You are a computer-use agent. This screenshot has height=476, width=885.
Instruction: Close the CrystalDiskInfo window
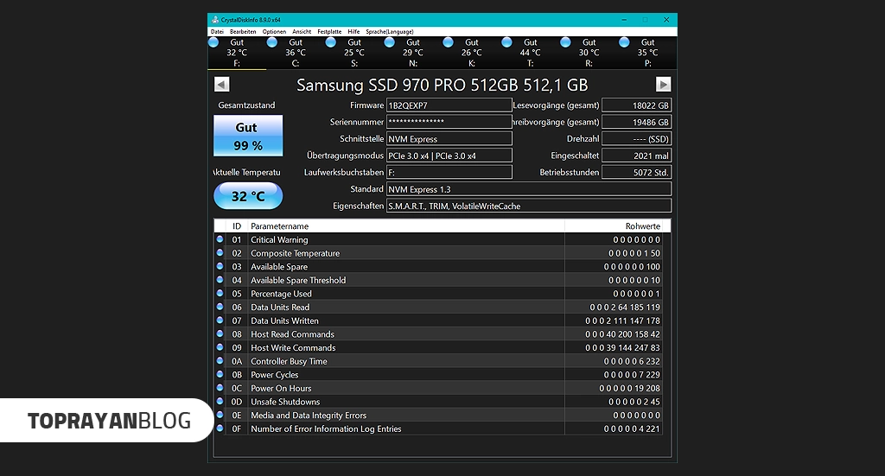pos(666,20)
